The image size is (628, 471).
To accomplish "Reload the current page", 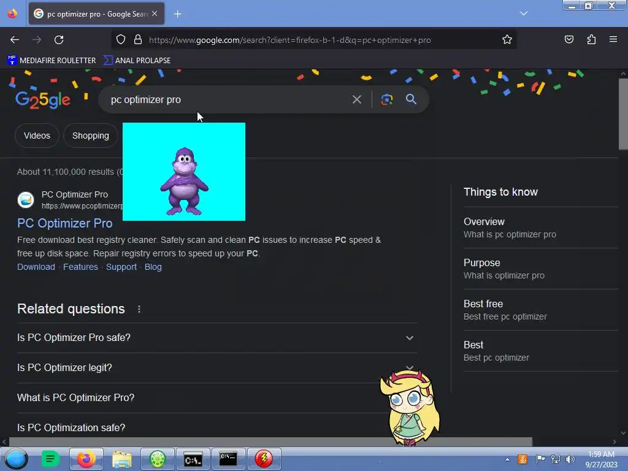I will (x=59, y=40).
